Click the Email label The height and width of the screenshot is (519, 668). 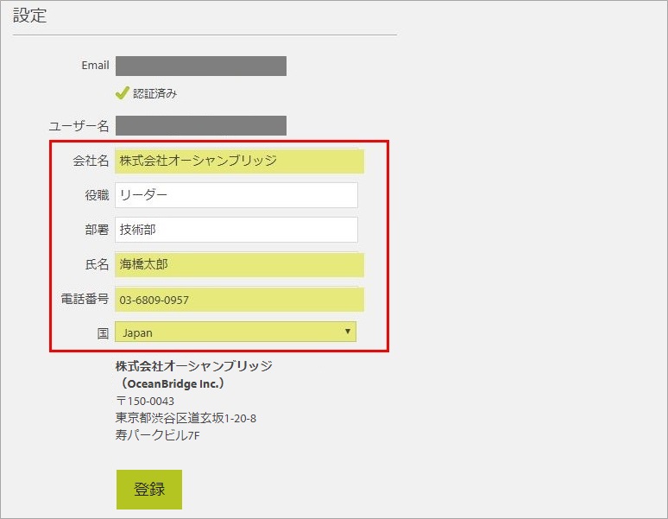coord(96,65)
